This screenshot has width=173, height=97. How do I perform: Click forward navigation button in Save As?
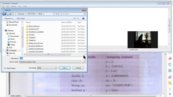(x=8, y=14)
